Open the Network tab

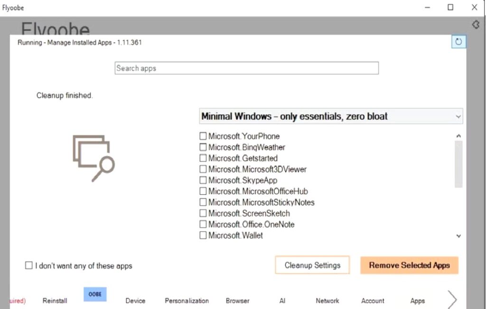pos(327,301)
